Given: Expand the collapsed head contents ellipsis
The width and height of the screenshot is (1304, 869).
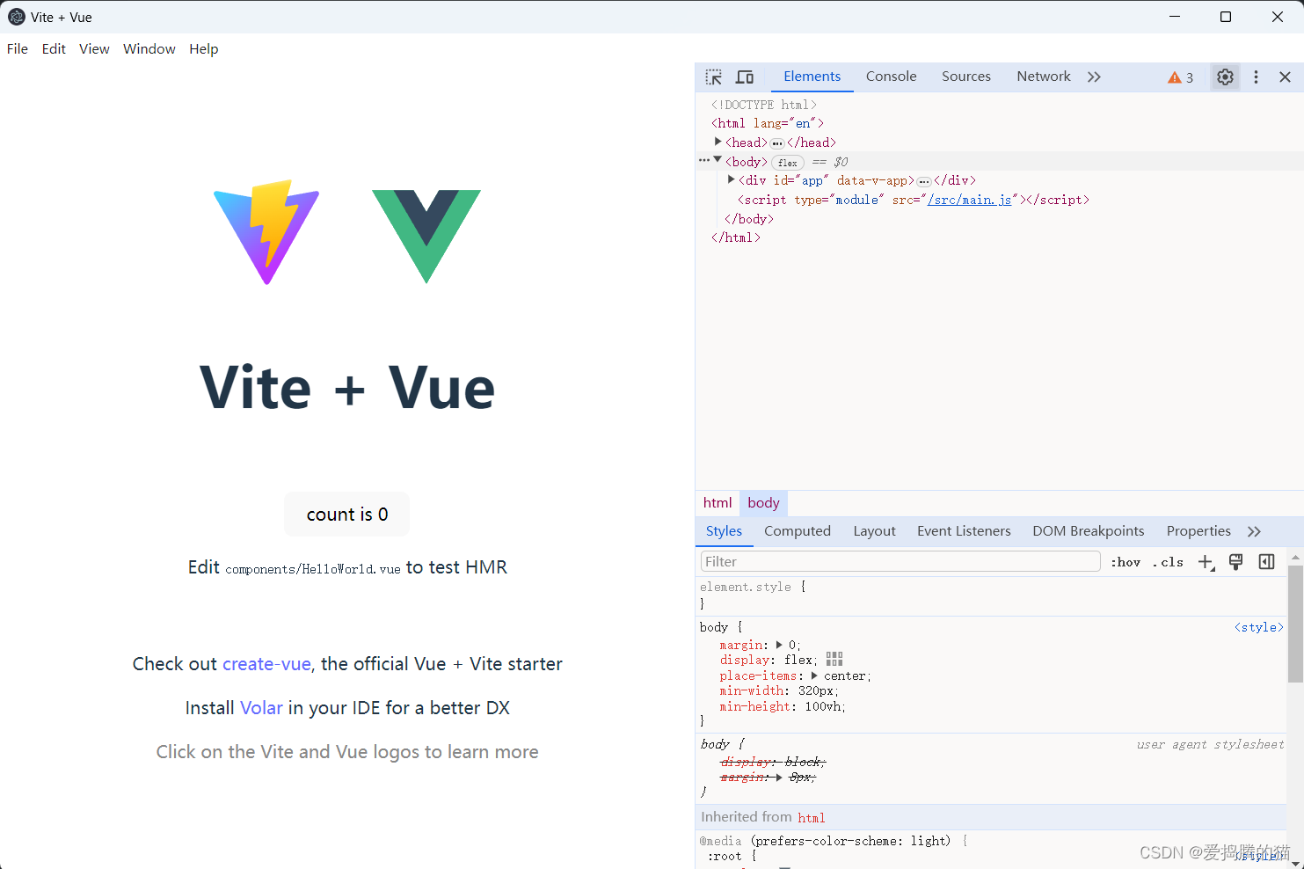Looking at the screenshot, I should [x=777, y=143].
